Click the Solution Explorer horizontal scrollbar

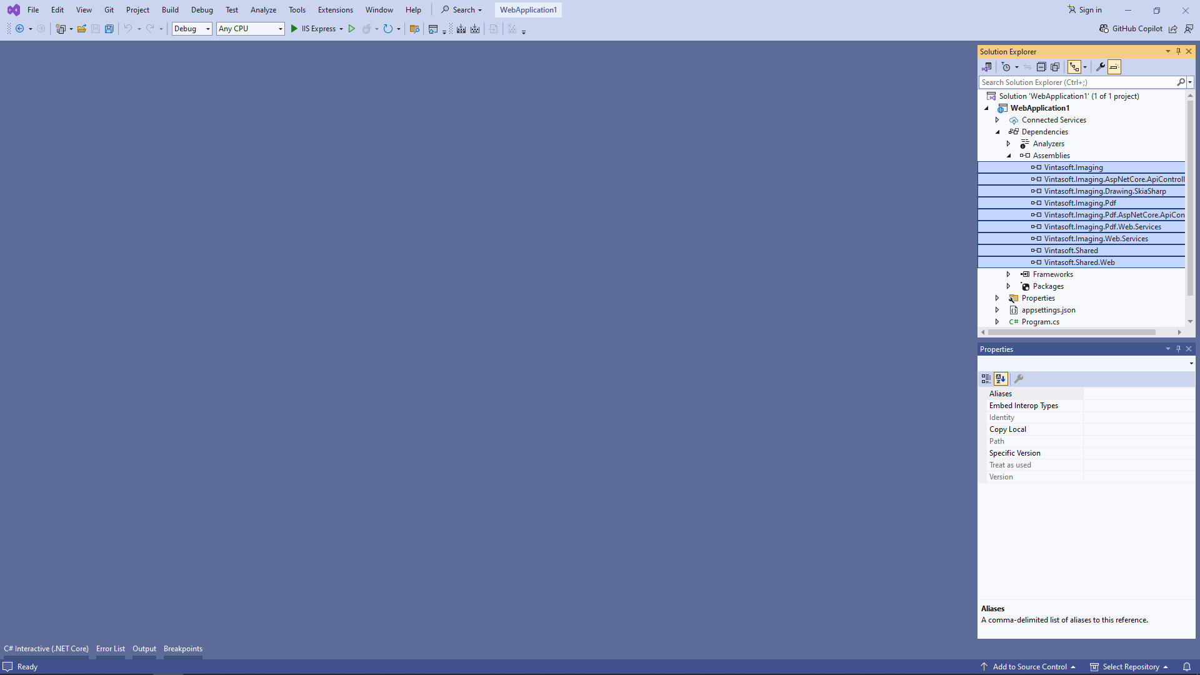1071,332
